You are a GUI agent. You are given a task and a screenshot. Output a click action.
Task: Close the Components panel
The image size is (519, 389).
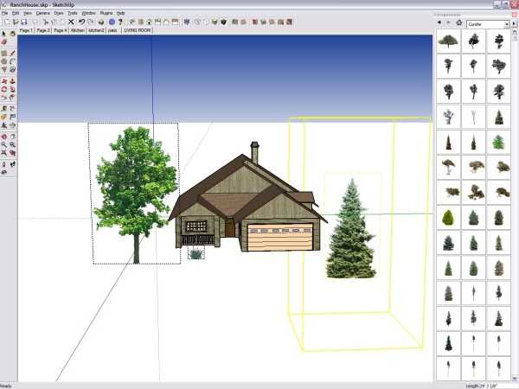(x=514, y=14)
